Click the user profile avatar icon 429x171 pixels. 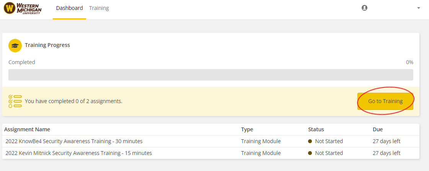[x=364, y=8]
